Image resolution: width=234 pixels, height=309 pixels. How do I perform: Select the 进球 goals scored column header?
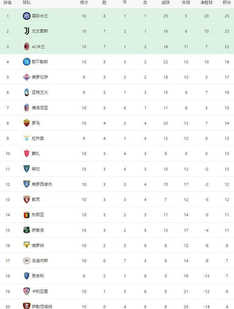point(166,2)
